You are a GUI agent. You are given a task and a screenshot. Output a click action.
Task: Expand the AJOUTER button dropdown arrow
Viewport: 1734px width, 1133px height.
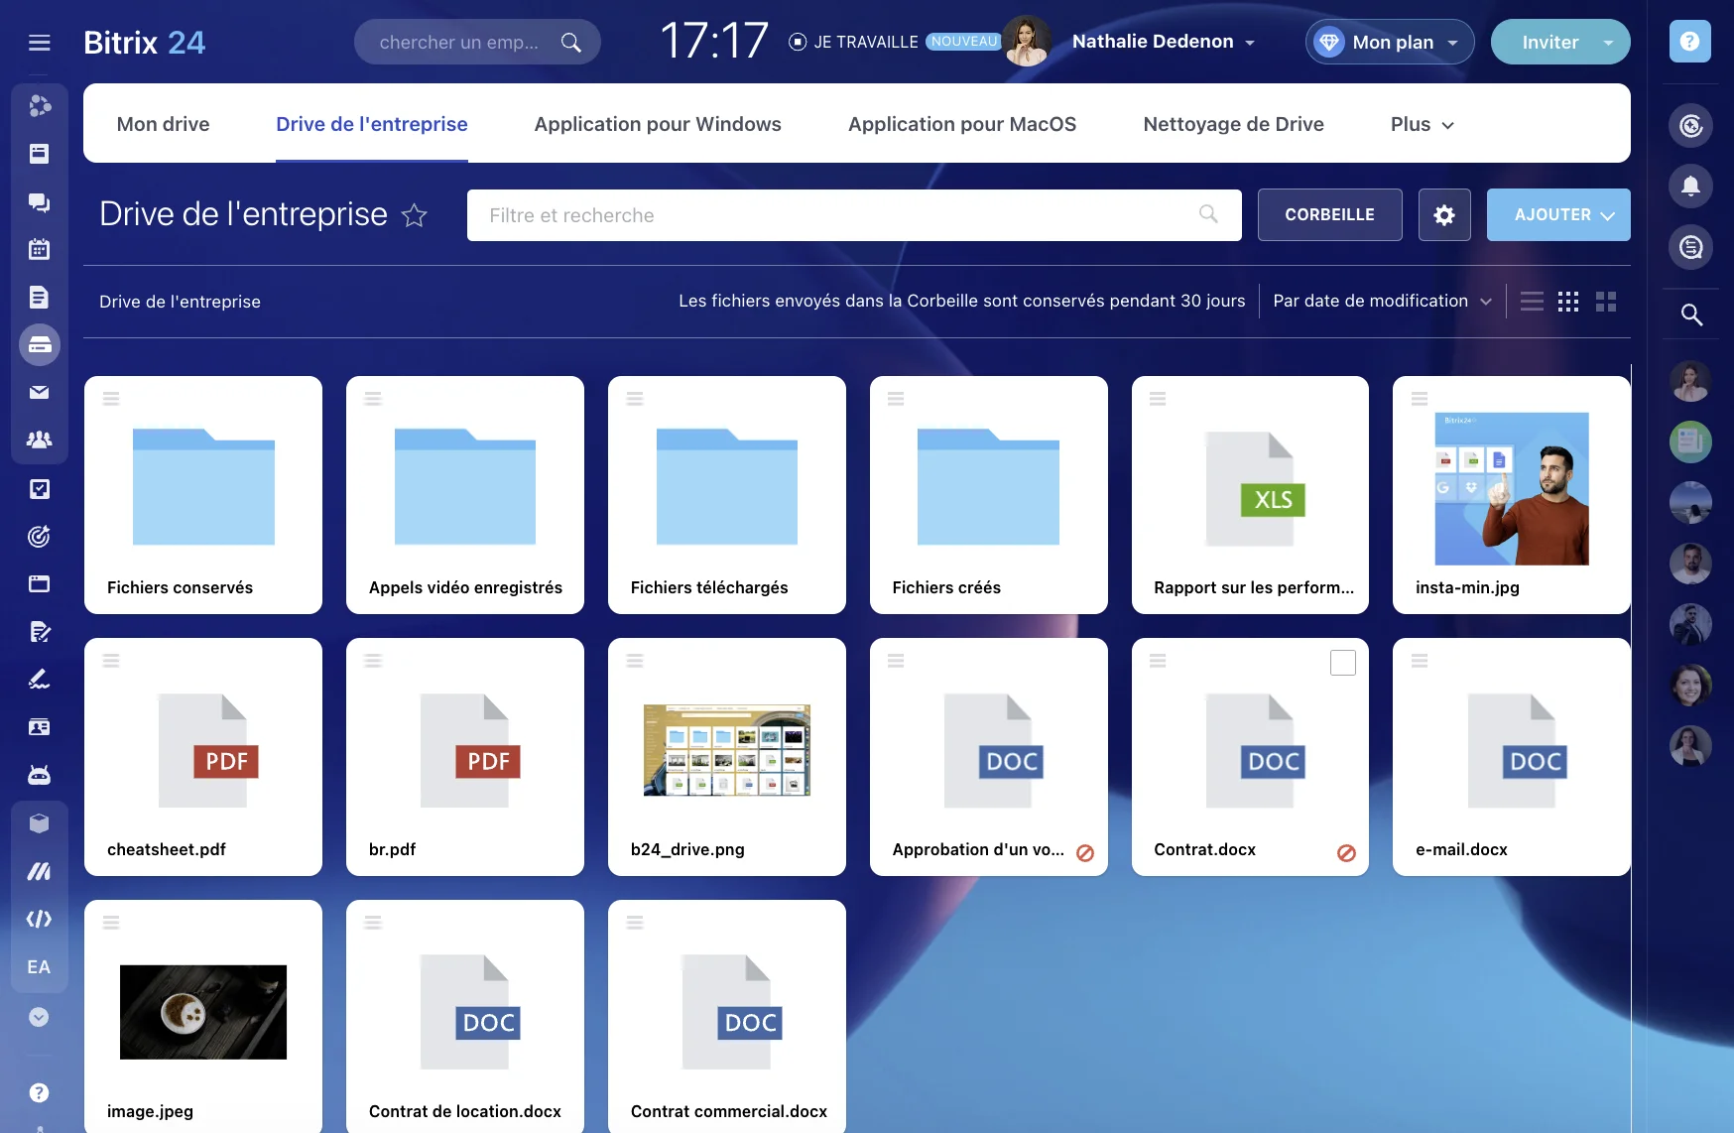coord(1609,214)
